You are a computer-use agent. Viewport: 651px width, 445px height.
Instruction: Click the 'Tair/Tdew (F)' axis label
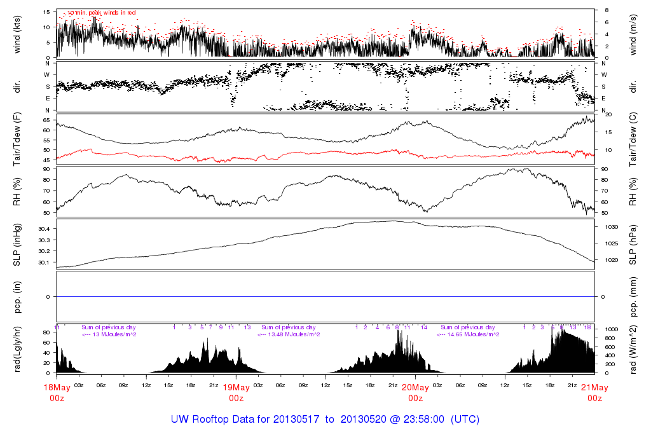coord(17,139)
